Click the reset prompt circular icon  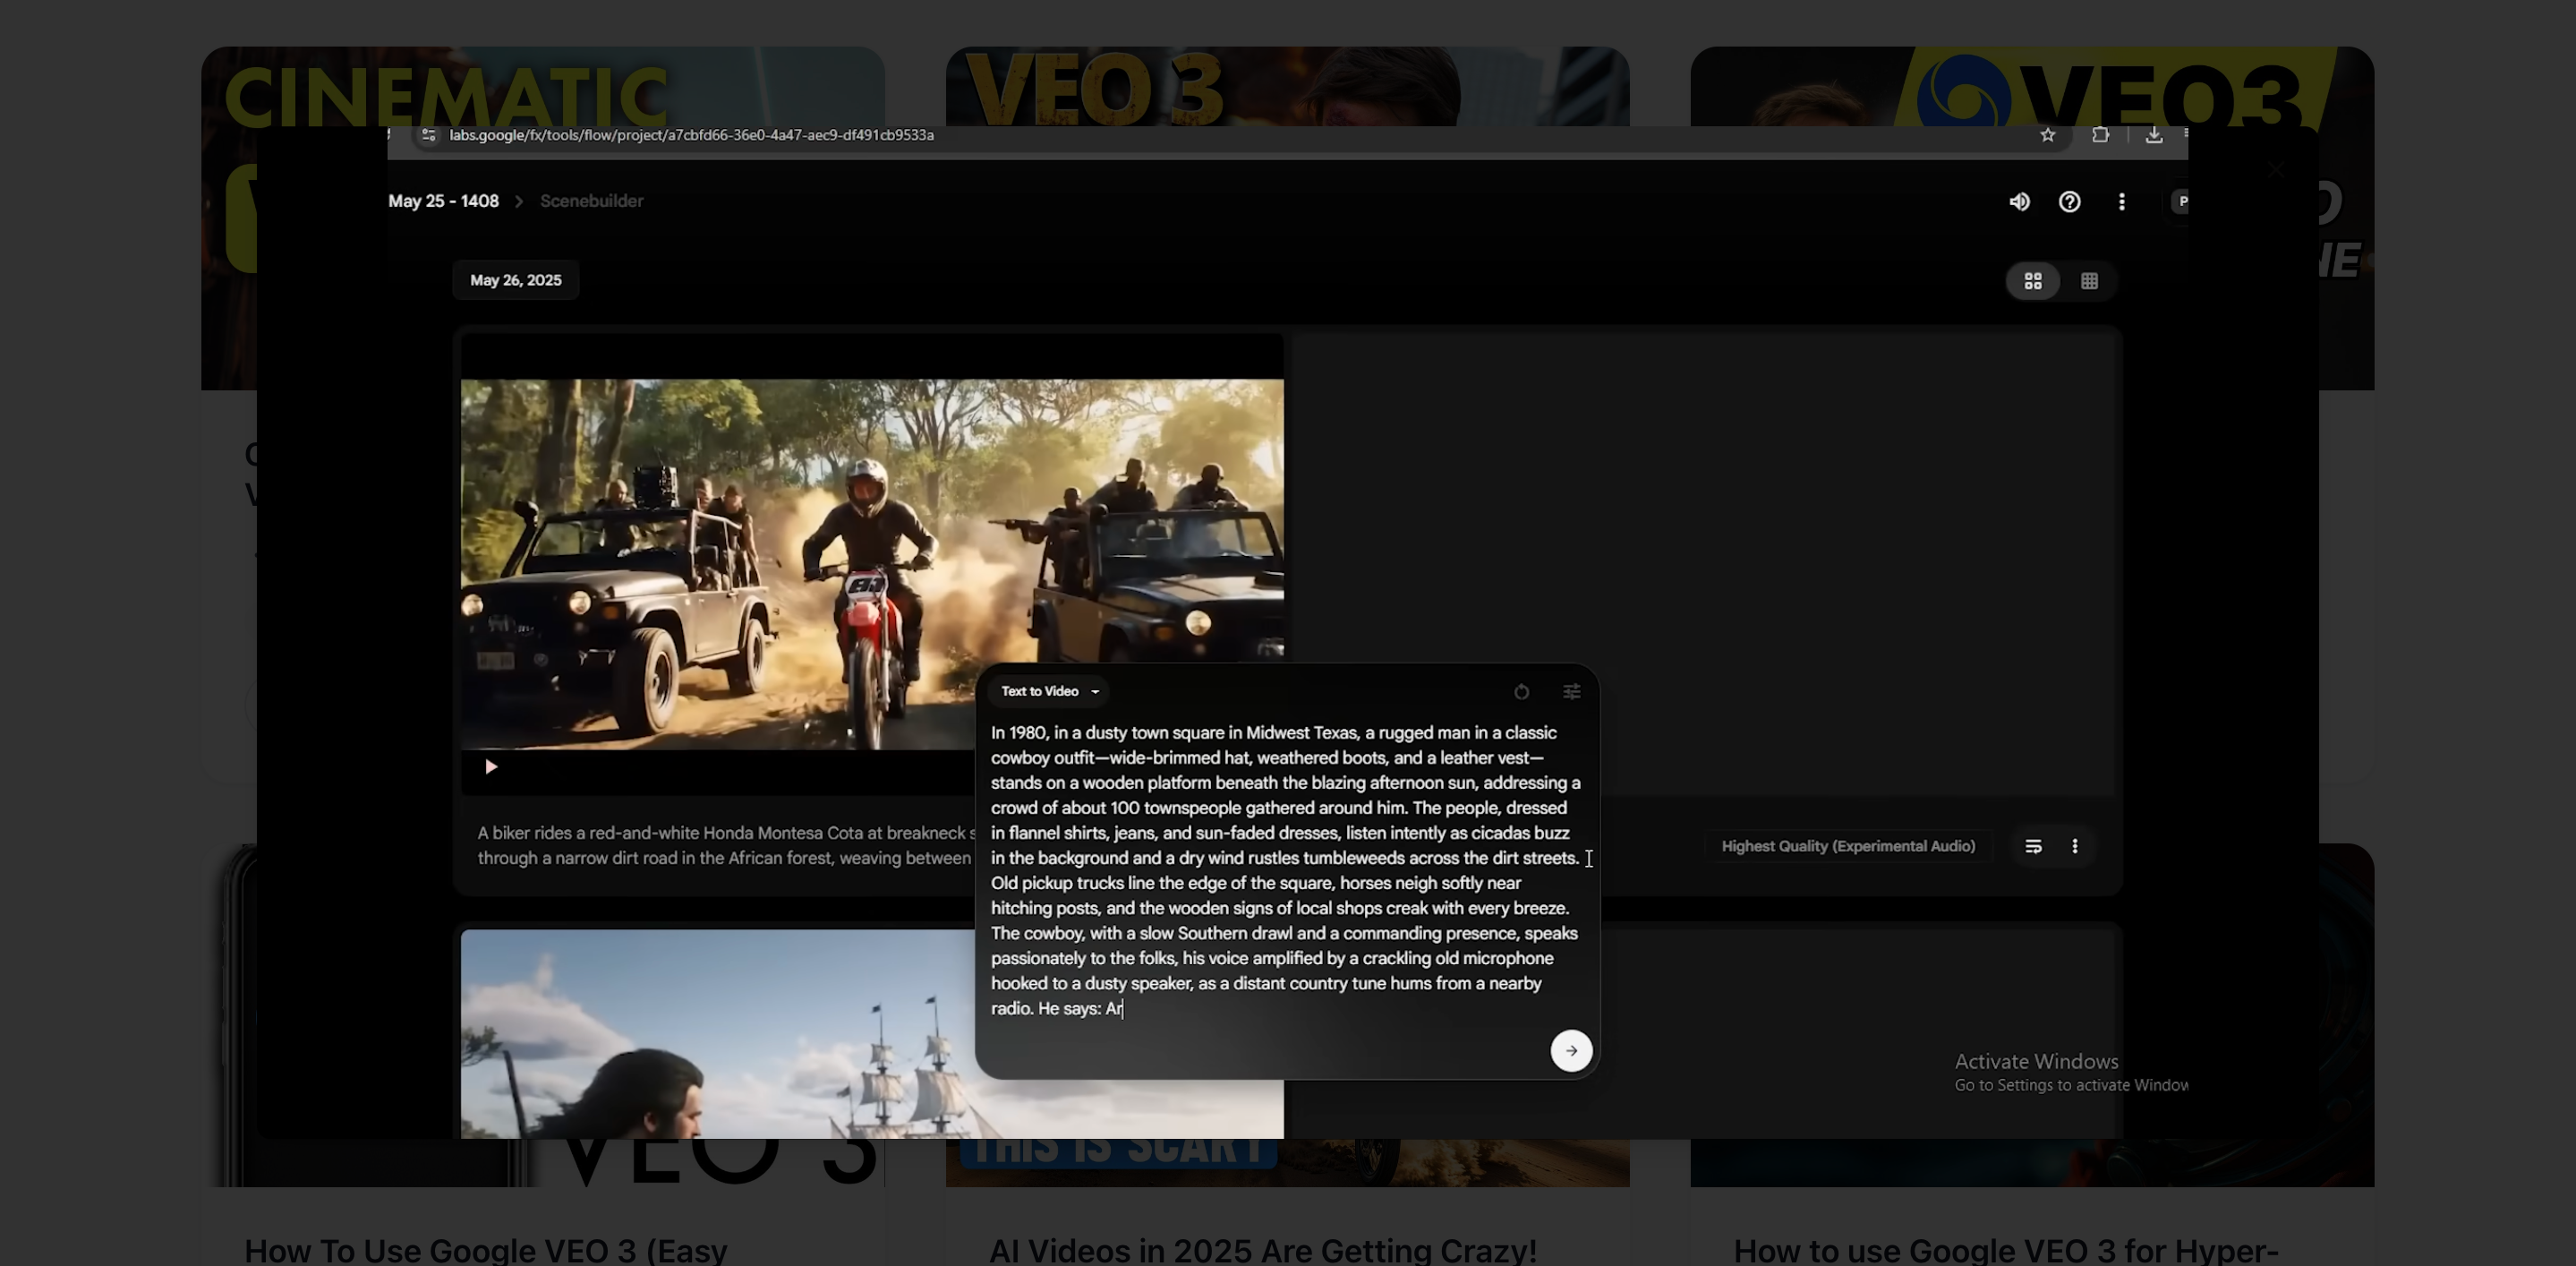(1521, 692)
